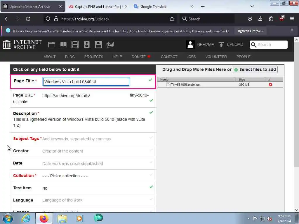The height and width of the screenshot is (224, 299).
Task: Click the volume speaker tray icon
Action: coord(270,218)
